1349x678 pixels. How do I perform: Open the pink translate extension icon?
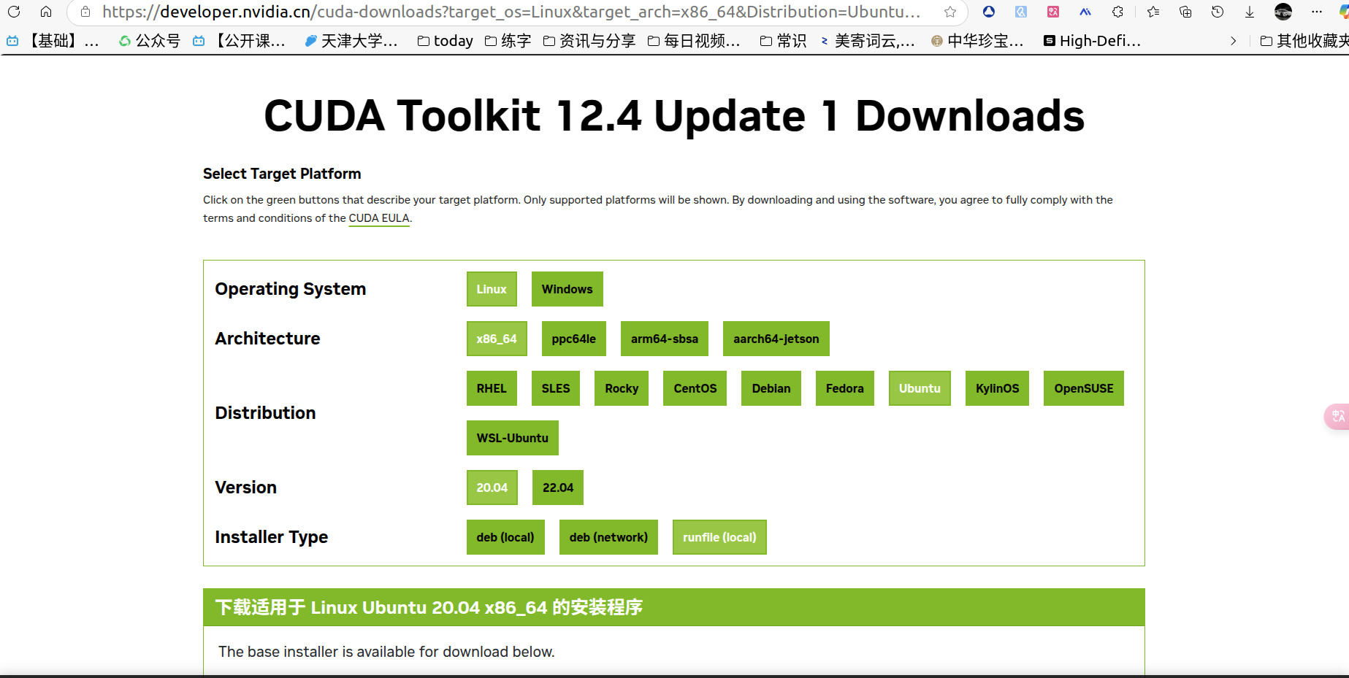tap(1053, 12)
